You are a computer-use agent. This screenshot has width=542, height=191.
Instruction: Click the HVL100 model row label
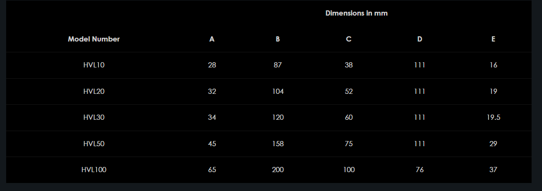tap(94, 170)
